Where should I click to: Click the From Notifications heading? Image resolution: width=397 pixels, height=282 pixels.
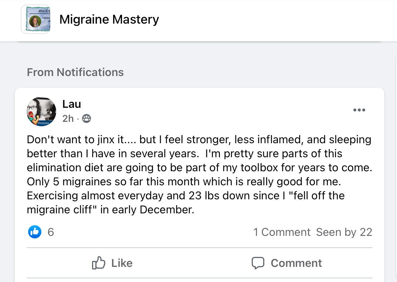pos(75,72)
